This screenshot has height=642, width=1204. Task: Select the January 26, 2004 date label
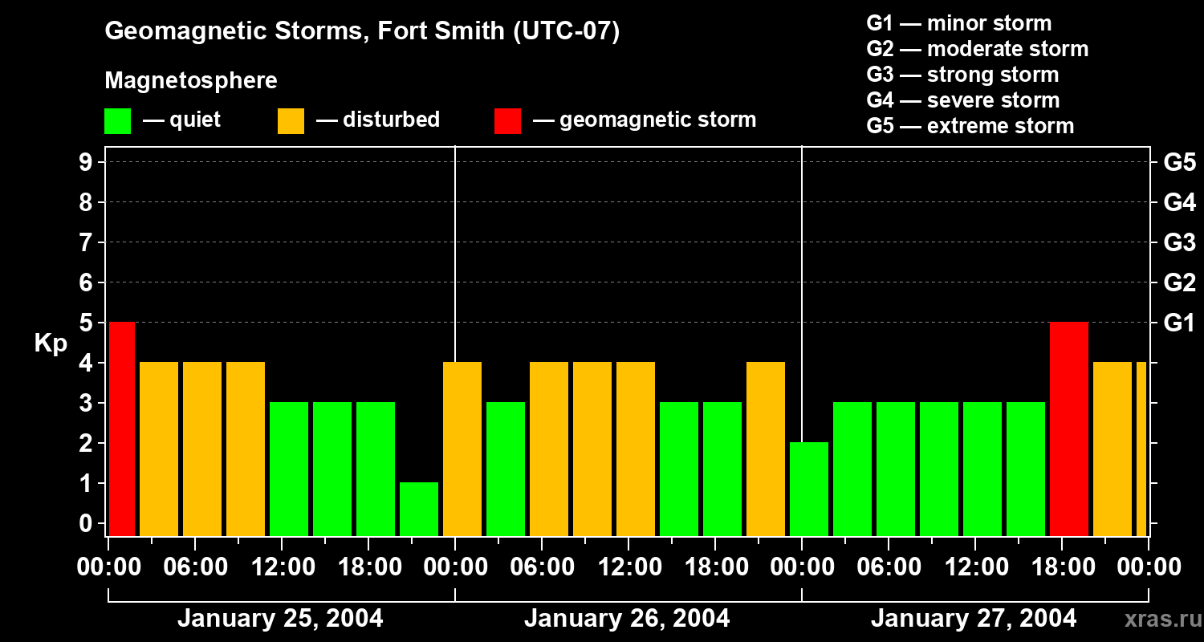[628, 618]
